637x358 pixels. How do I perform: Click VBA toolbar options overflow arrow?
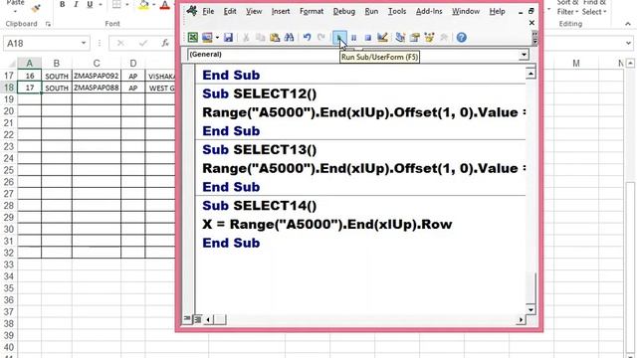(534, 38)
